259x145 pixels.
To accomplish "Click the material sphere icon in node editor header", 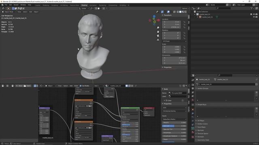I will pyautogui.click(x=106, y=86).
